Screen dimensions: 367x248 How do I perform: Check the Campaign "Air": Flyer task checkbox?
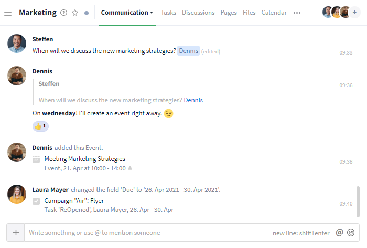pos(36,201)
